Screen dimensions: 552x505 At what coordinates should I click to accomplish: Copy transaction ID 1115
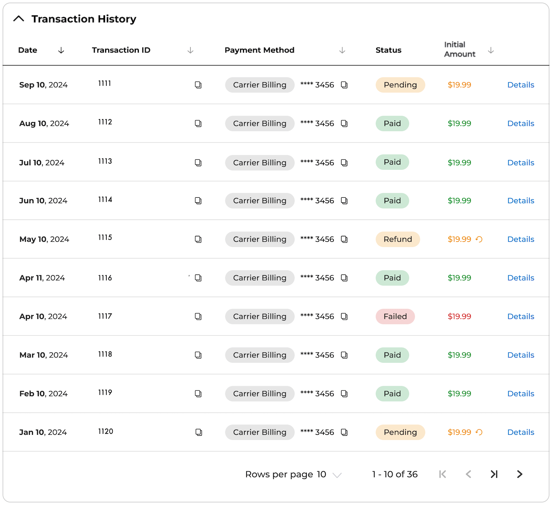198,239
